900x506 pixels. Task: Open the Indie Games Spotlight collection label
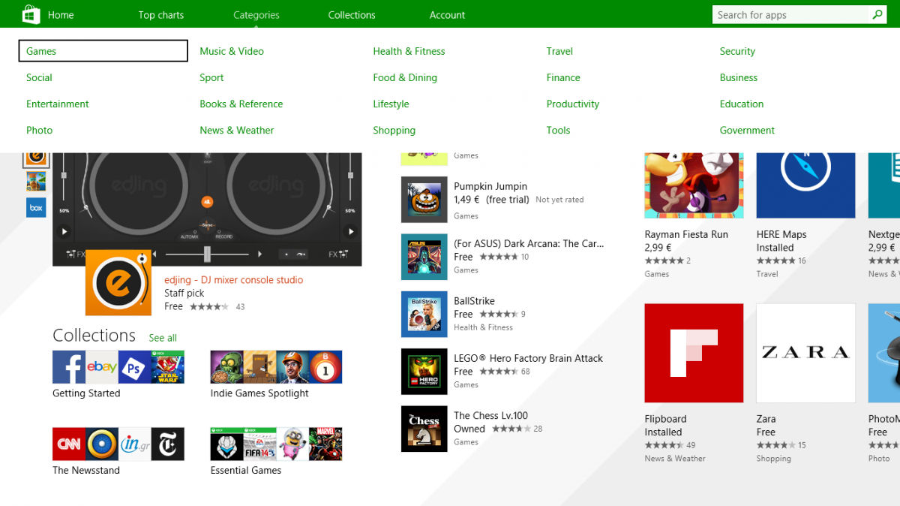pyautogui.click(x=259, y=393)
